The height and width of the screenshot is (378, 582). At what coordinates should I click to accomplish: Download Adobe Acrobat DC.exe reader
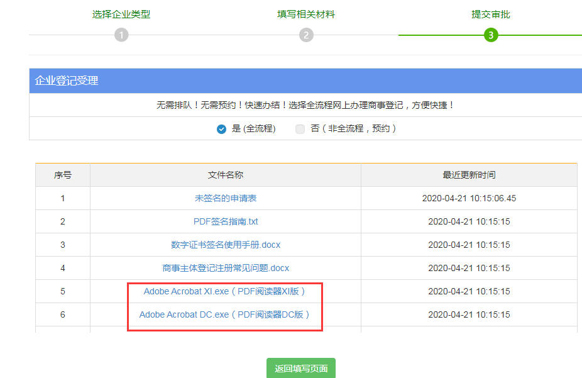tap(226, 314)
